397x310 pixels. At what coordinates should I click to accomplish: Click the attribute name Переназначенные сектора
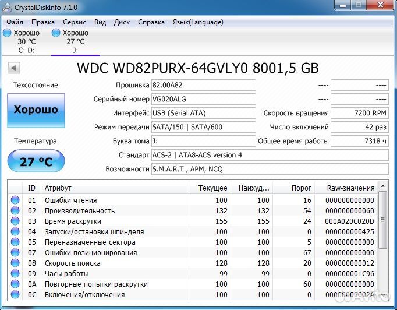point(90,242)
